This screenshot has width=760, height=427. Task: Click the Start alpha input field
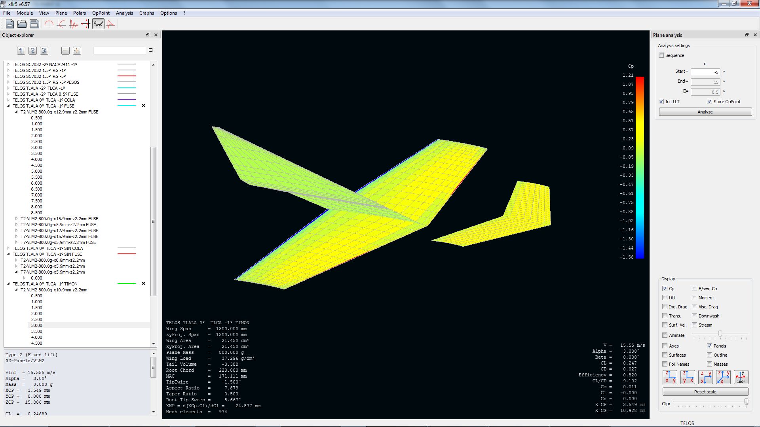point(705,72)
